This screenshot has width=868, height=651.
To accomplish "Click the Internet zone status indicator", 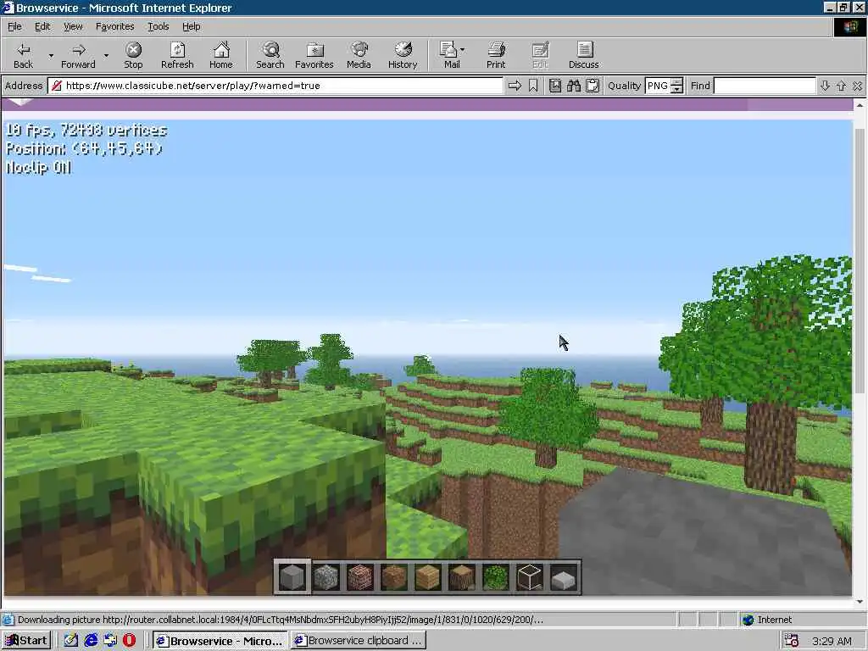I will pyautogui.click(x=767, y=620).
